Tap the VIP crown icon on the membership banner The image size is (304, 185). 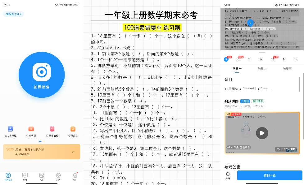[10, 149]
